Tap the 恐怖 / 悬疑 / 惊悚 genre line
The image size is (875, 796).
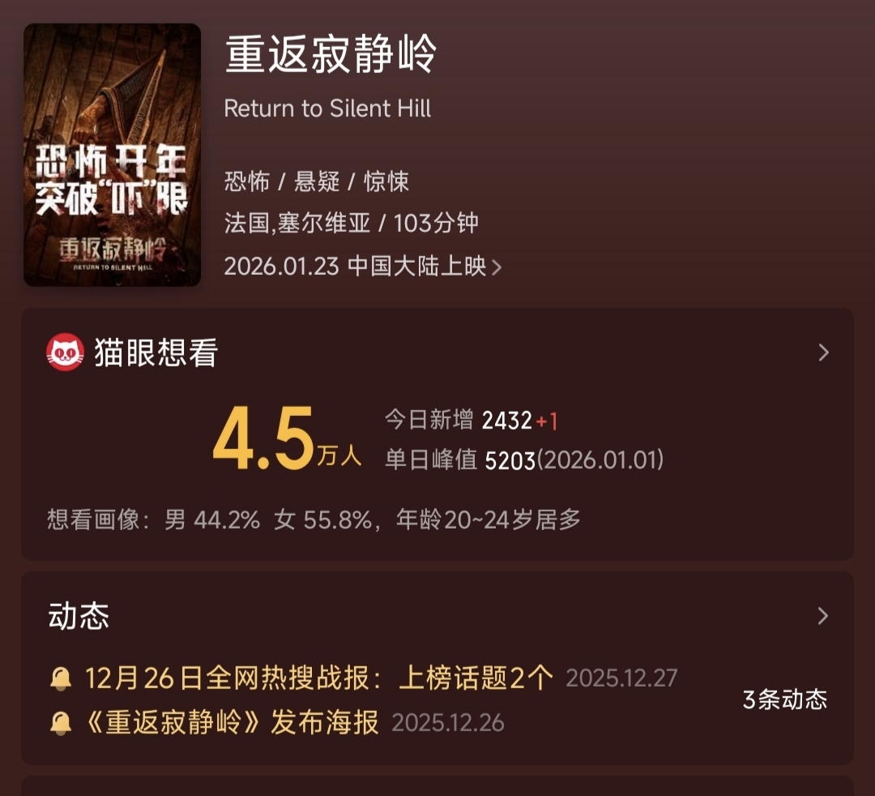coord(317,182)
